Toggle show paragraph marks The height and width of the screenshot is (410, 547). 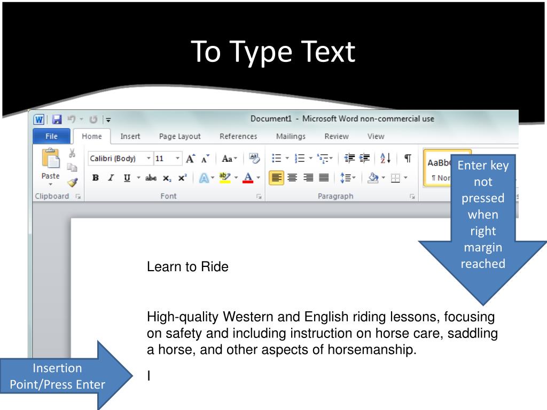coord(408,158)
